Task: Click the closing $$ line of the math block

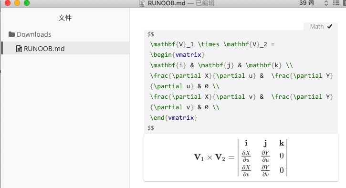Action: (x=151, y=128)
